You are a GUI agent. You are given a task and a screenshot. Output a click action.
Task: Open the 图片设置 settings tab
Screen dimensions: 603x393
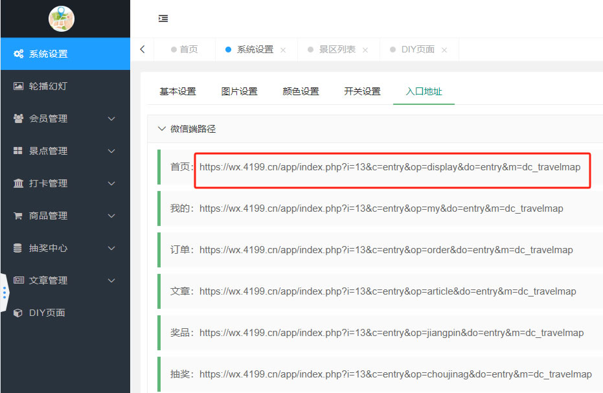coord(239,91)
